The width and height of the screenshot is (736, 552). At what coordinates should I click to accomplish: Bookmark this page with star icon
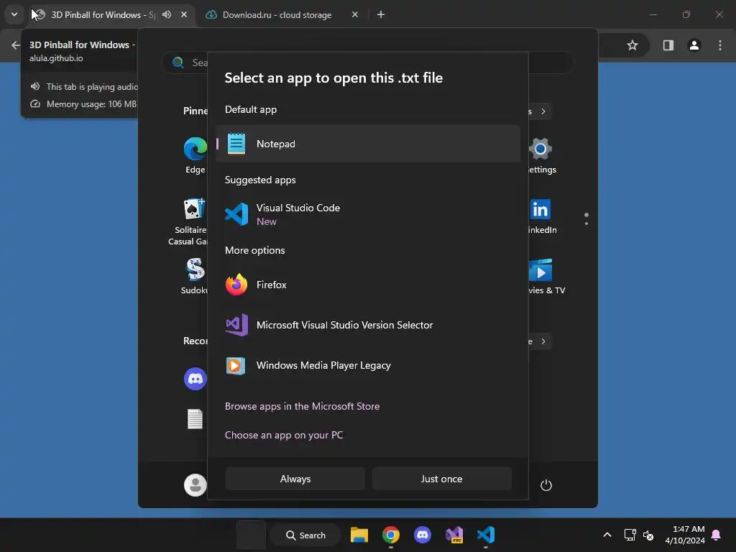point(632,45)
